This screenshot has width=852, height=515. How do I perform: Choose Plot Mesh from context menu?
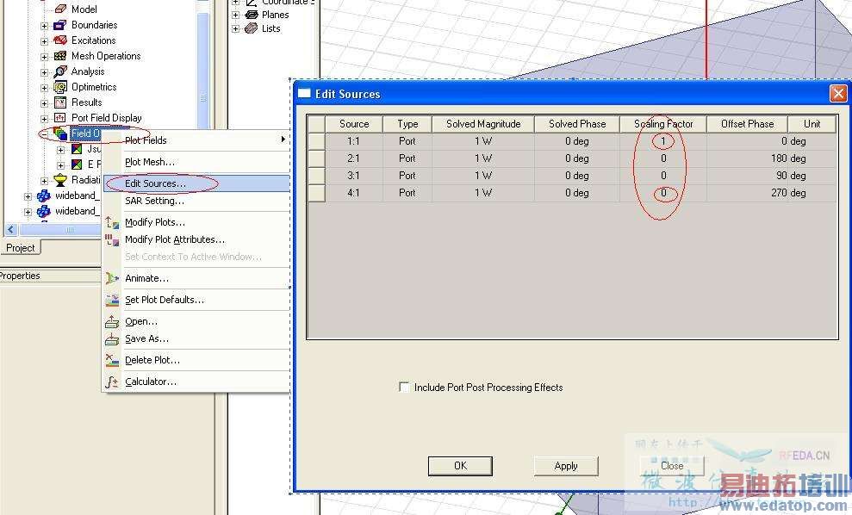pos(196,162)
